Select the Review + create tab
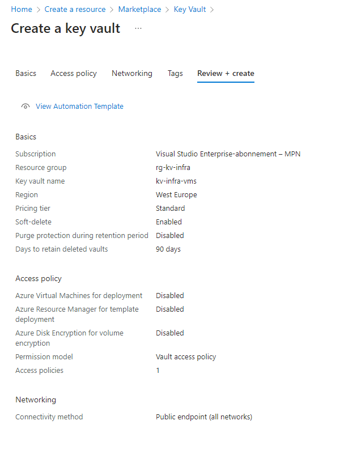340x463 pixels. 226,73
